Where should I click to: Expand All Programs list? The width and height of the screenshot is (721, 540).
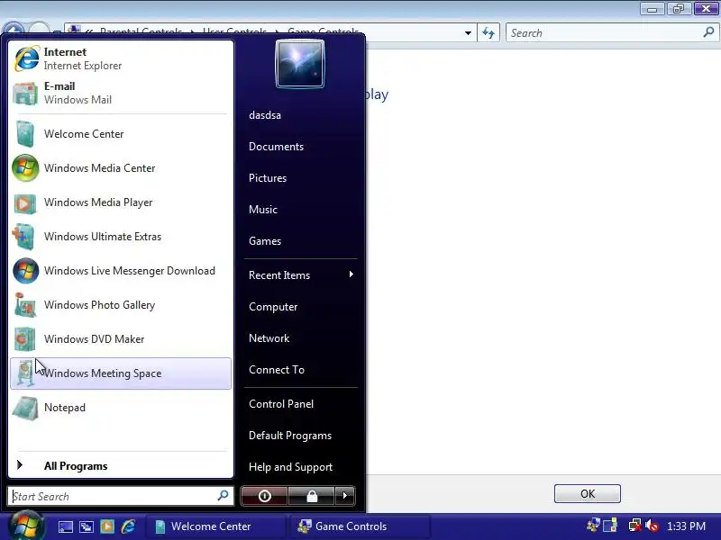pos(121,465)
